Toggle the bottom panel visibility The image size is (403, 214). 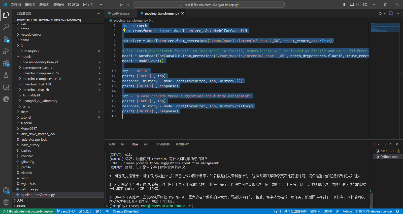click(352, 5)
